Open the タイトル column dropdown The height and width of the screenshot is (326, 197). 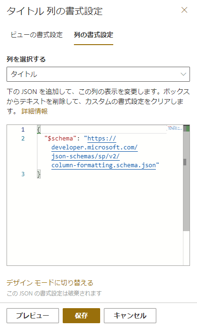tap(98, 74)
